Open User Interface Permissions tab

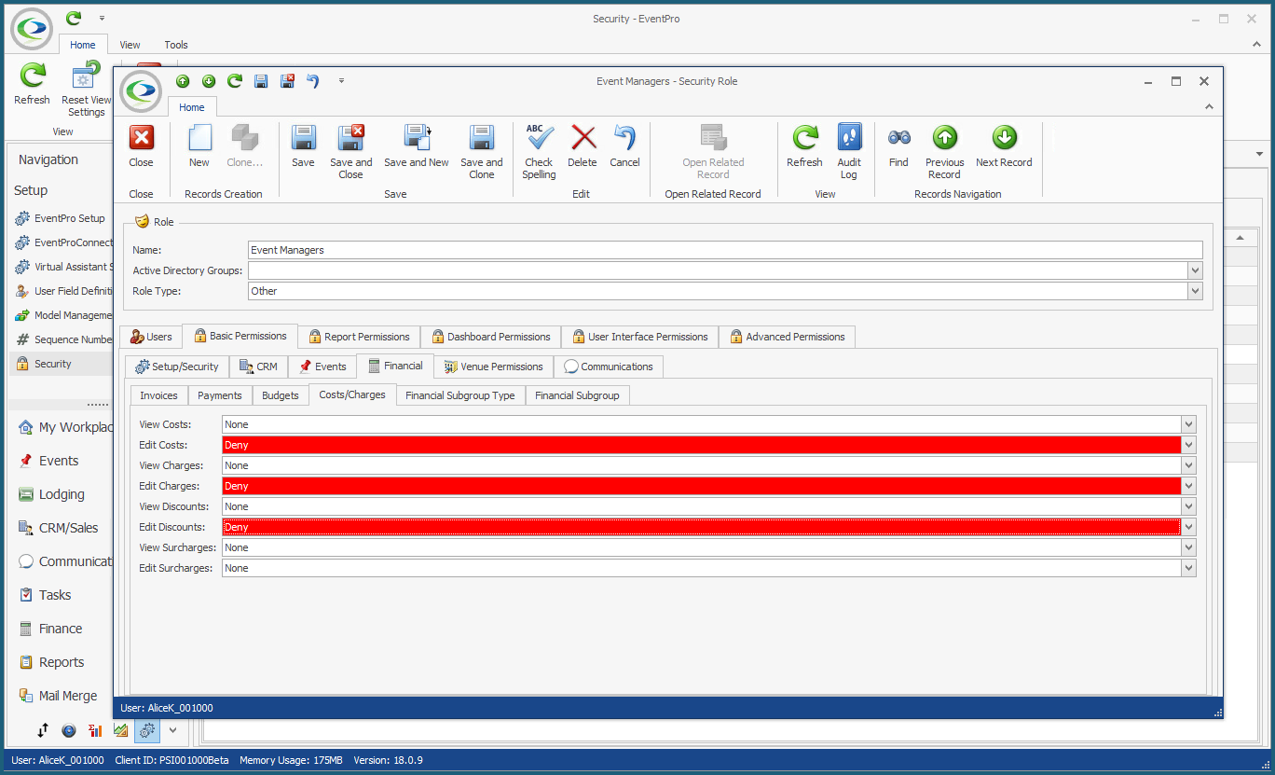640,337
